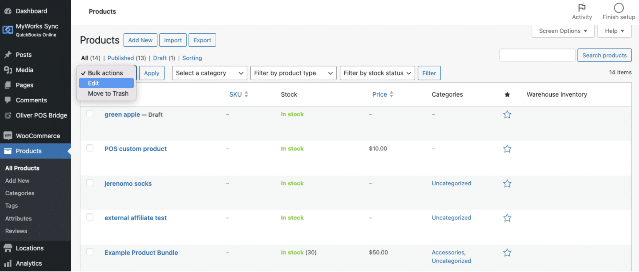Click the $50.00 price cell
This screenshot has height=272, width=639.
[x=378, y=252]
